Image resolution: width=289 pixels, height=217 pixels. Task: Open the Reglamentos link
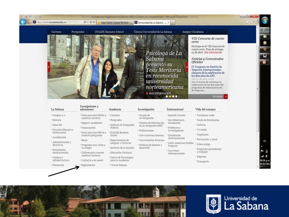88,165
